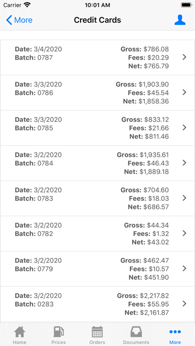Viewport: 195px width, 346px height.
Task: Tap the More three-dots icon
Action: coord(175,332)
